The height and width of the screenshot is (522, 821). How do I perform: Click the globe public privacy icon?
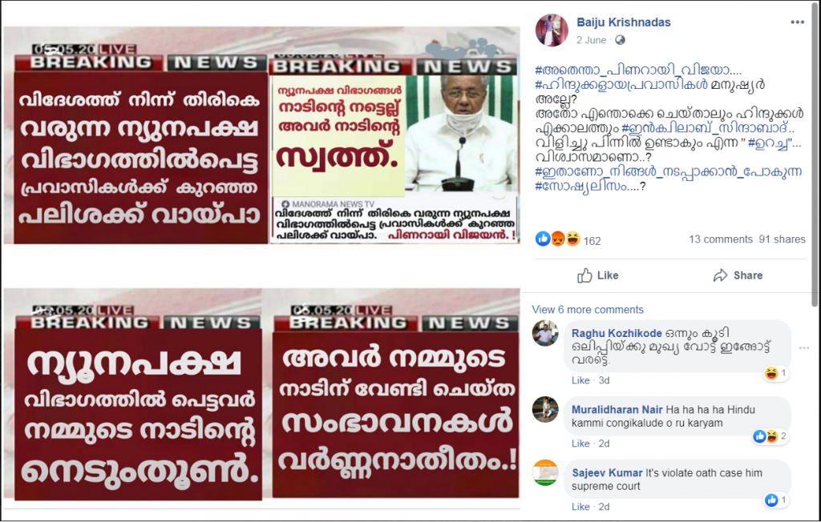pos(620,40)
